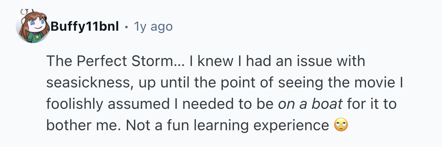
Task: Click the Buffy11bnl user avatar
Action: [33, 27]
